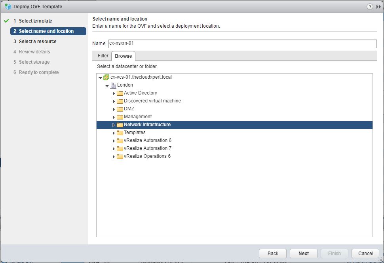Collapse the London datacenter node
384x263 pixels.
coord(107,86)
